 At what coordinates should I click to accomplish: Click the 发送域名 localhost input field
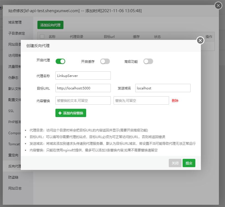[163, 88]
